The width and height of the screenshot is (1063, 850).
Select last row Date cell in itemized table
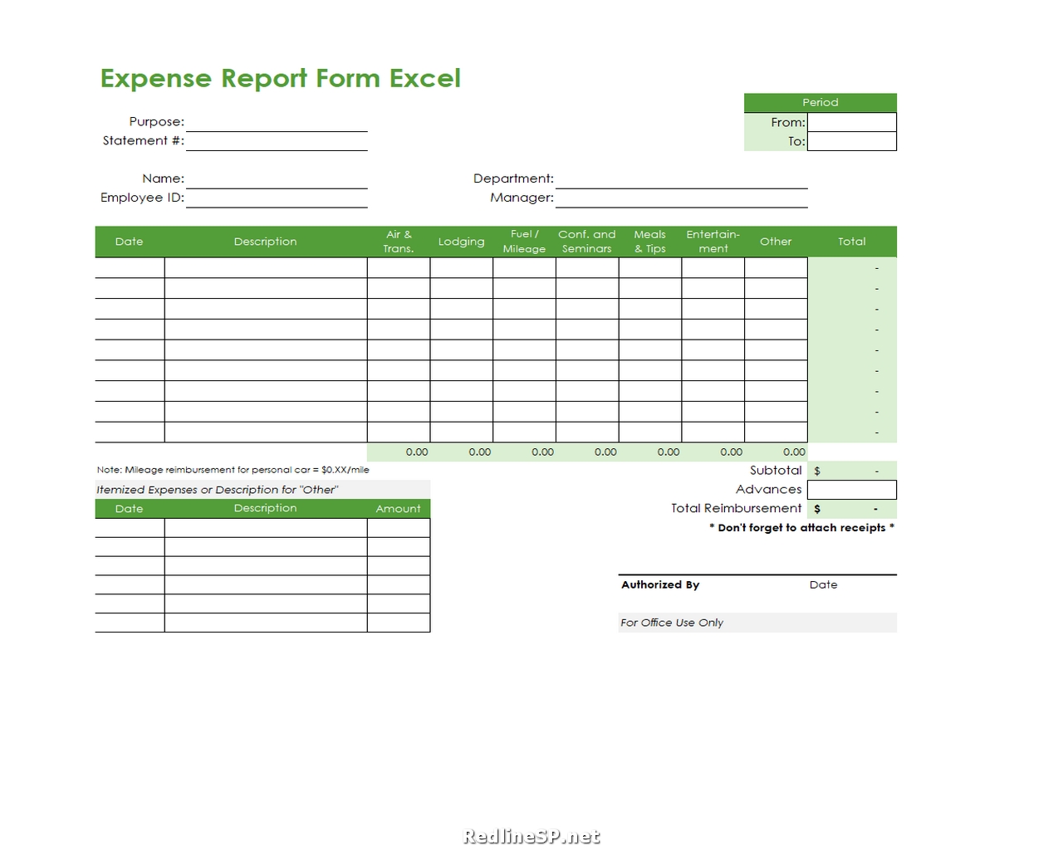(x=130, y=623)
